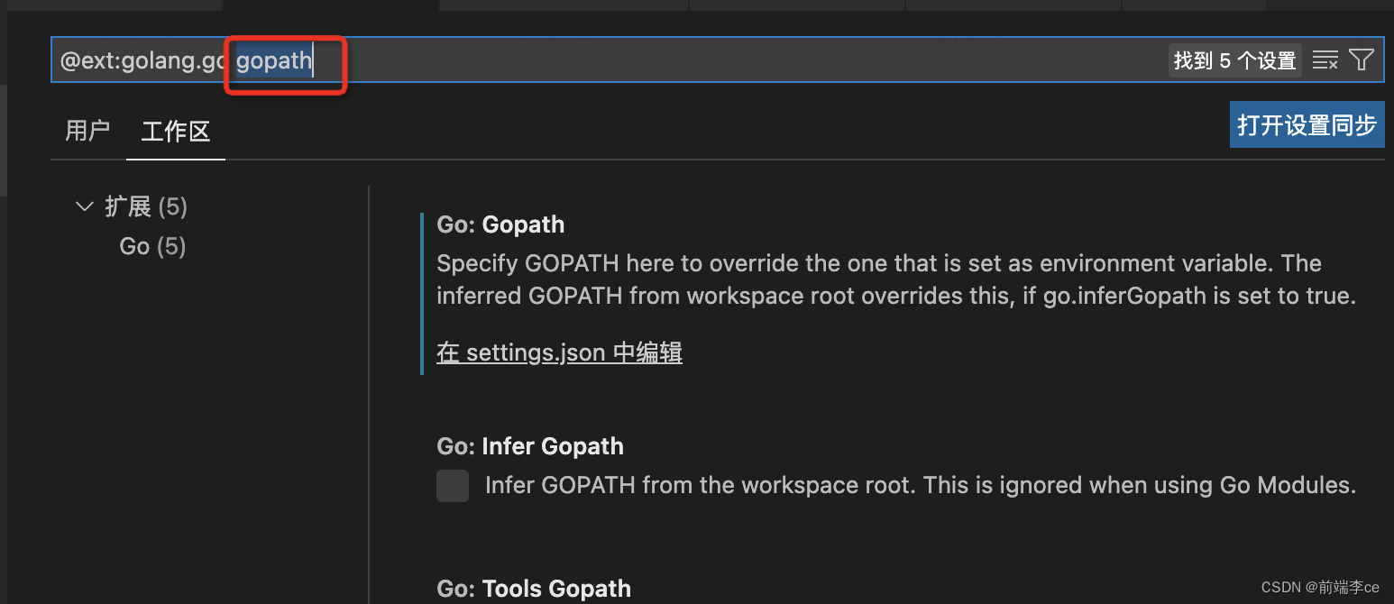
Task: Select the 工作区 settings tab
Action: [175, 131]
